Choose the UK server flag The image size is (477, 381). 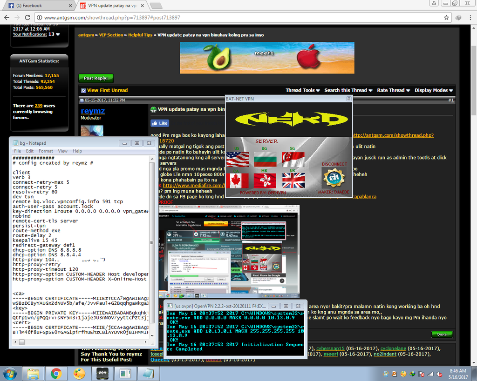point(293,180)
